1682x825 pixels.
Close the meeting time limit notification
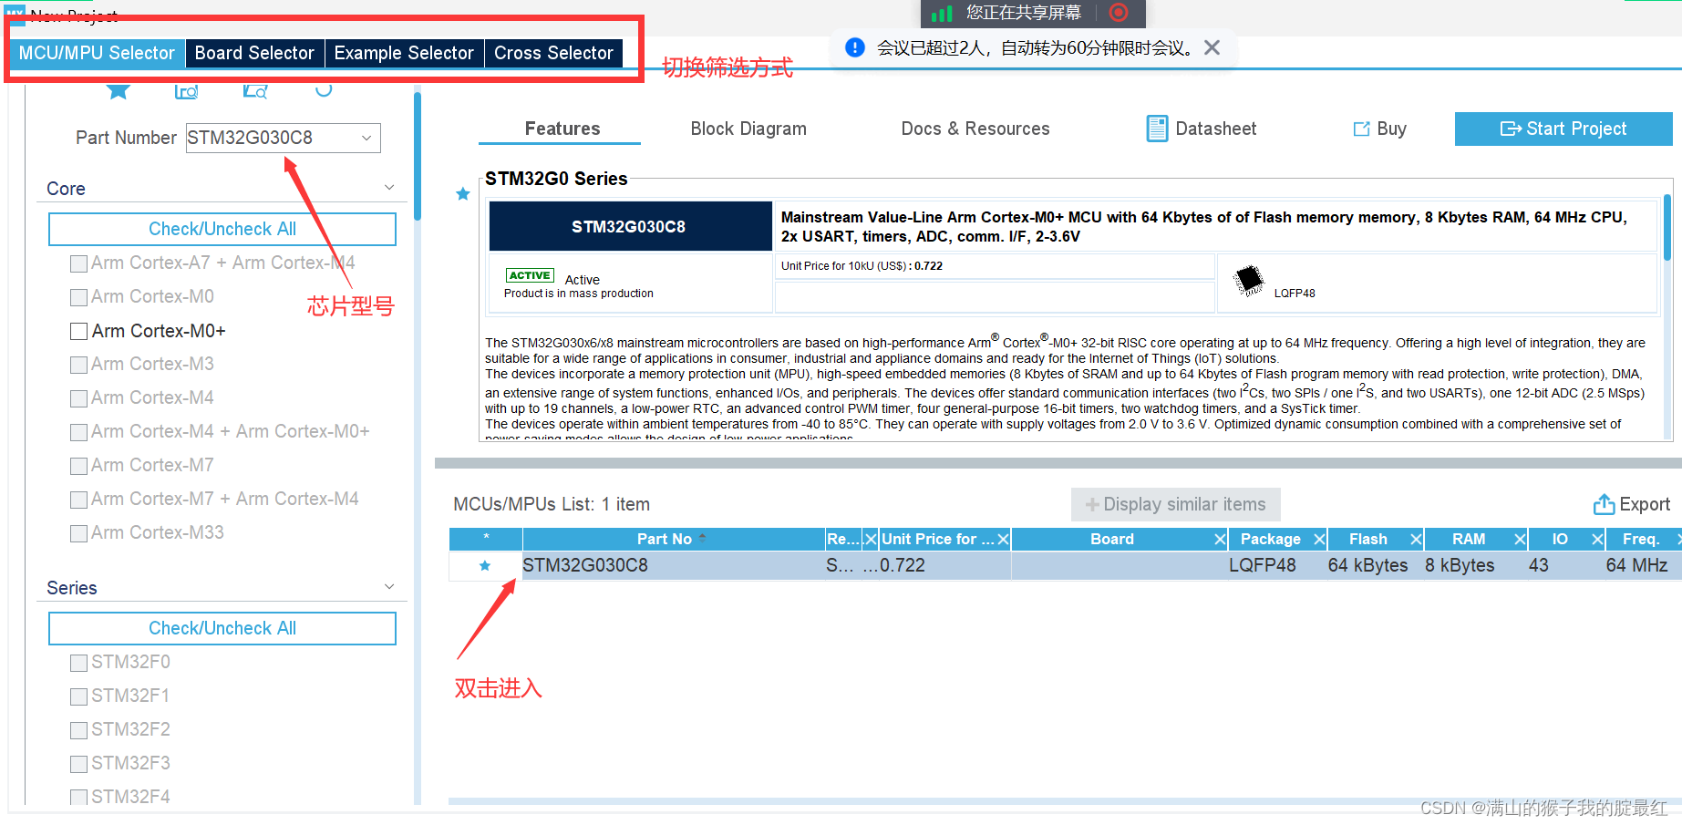(1212, 47)
